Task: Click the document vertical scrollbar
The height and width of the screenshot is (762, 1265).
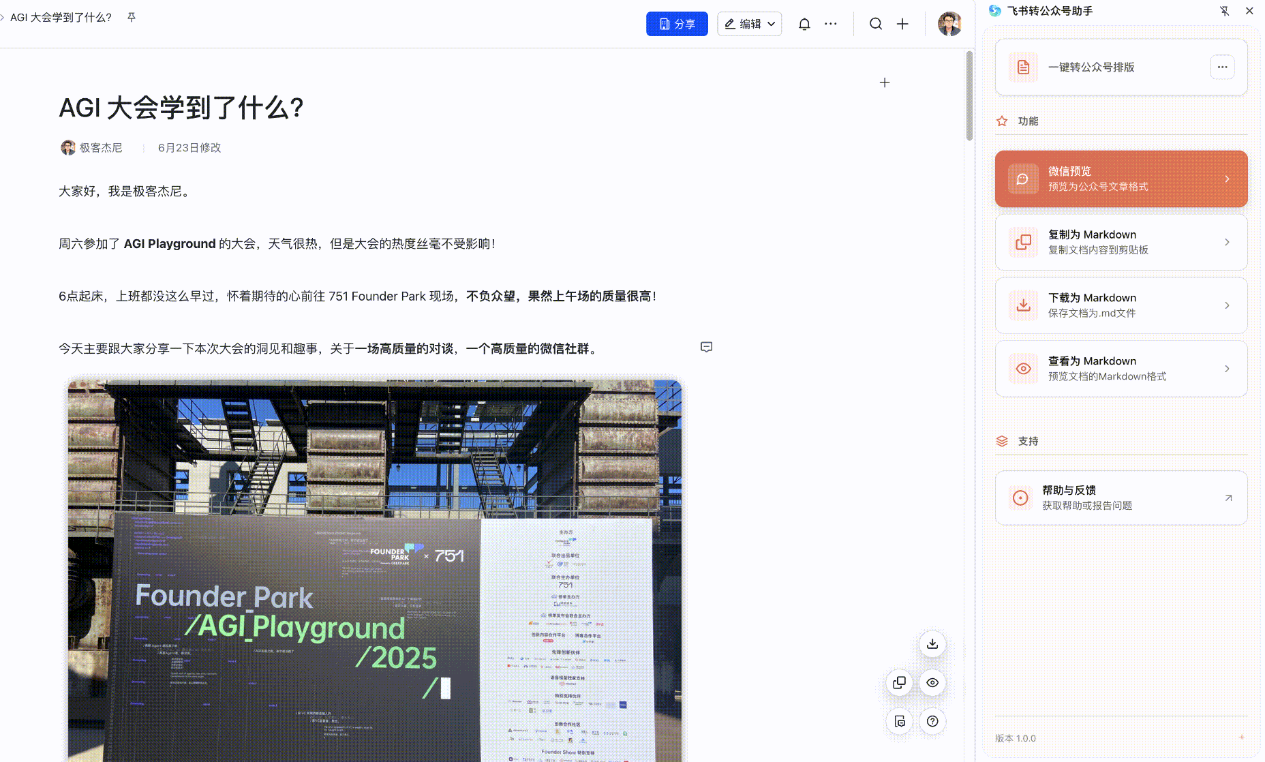Action: pyautogui.click(x=969, y=95)
